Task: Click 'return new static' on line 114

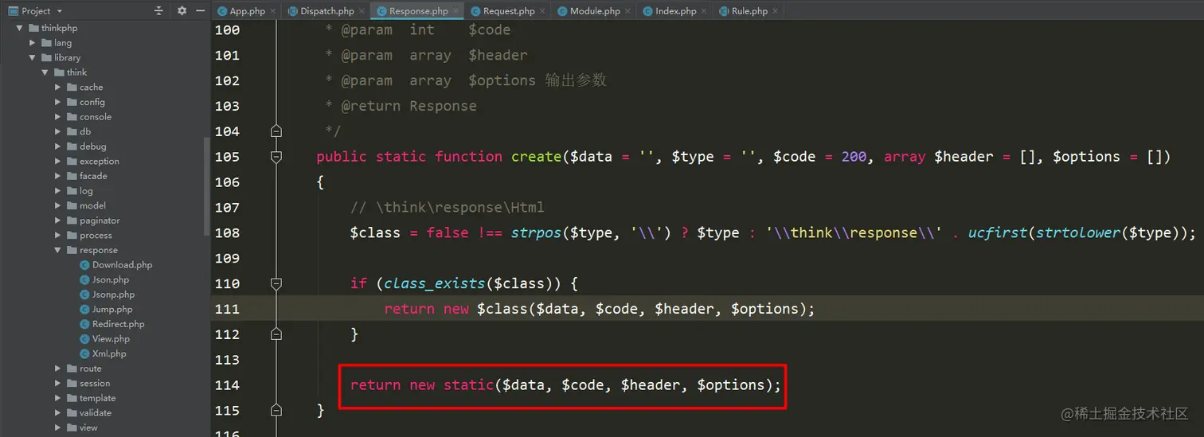Action: click(x=422, y=385)
